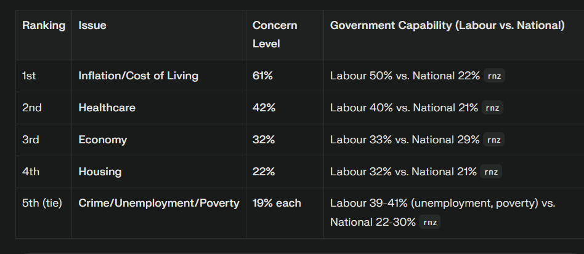The width and height of the screenshot is (584, 254).
Task: Click the Ranking column header
Action: click(44, 26)
